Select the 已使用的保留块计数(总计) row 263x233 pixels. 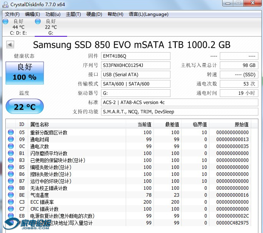129,160
